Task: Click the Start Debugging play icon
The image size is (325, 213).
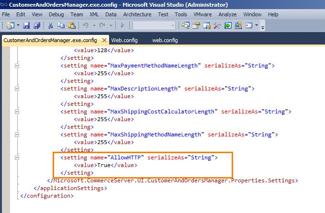Action: pos(122,25)
